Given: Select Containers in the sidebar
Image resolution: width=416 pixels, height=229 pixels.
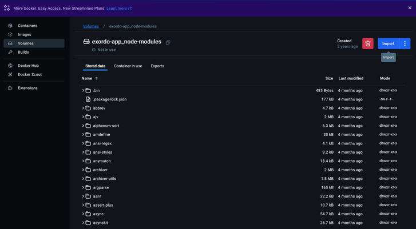Looking at the screenshot, I should 34,26.
